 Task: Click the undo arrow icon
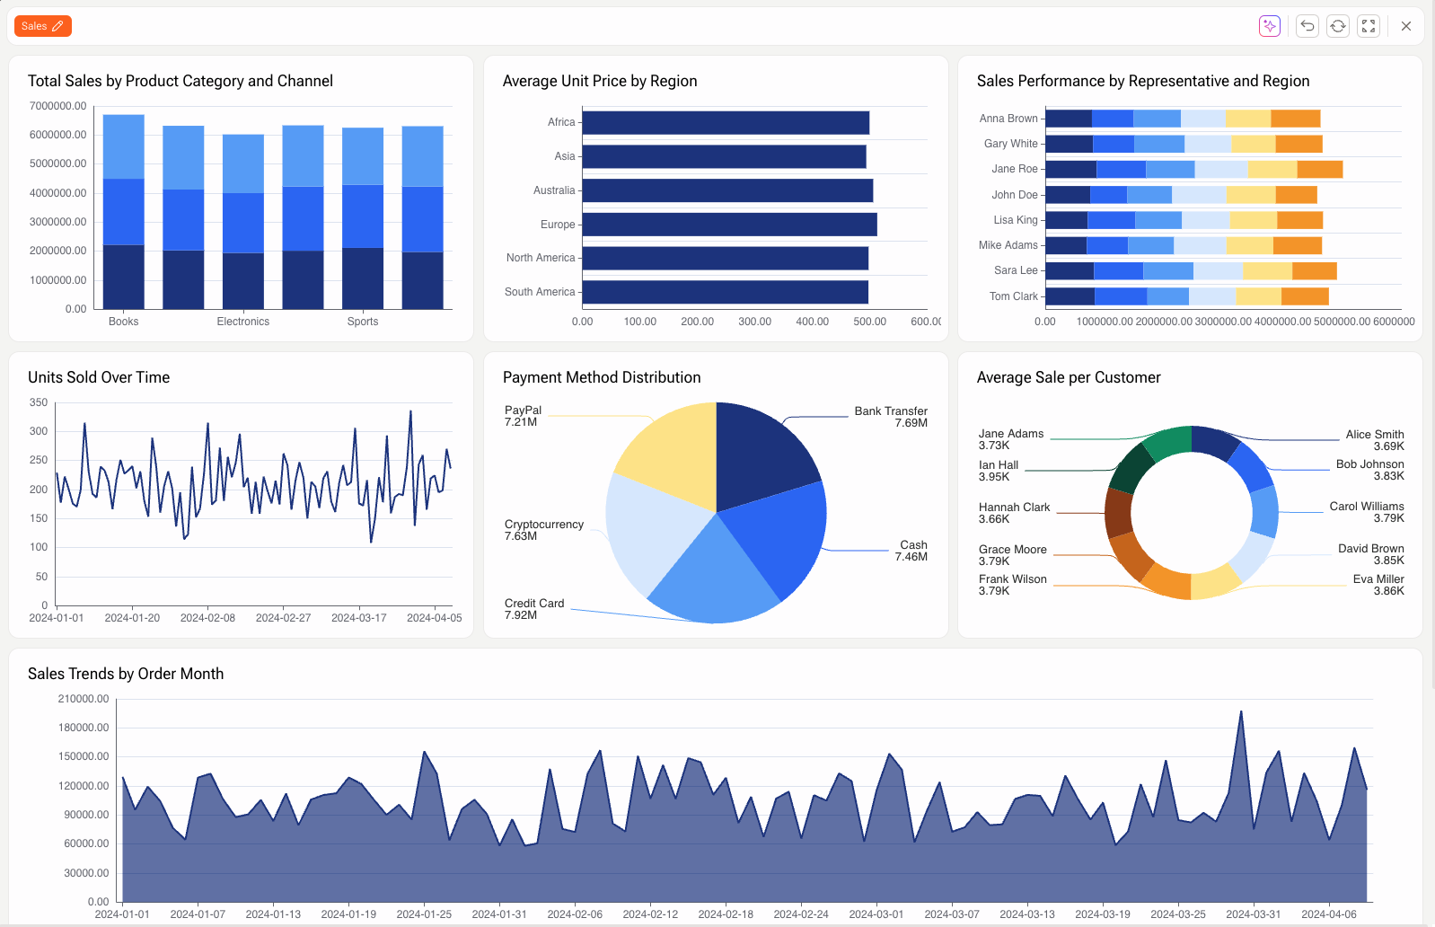click(1307, 26)
